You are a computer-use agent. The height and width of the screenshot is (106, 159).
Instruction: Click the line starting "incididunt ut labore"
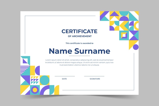tap(80, 62)
